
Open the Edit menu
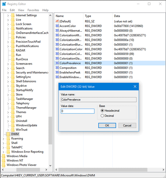point(12,10)
